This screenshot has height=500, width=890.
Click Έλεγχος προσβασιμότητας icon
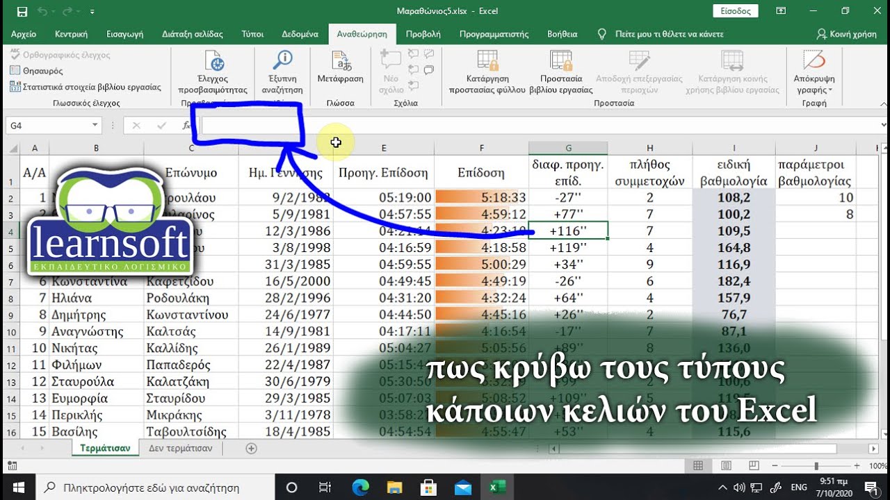tap(213, 60)
